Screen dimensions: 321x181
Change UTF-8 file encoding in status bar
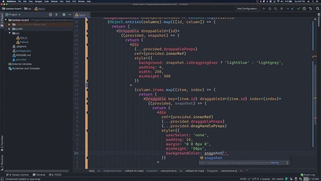255,179
